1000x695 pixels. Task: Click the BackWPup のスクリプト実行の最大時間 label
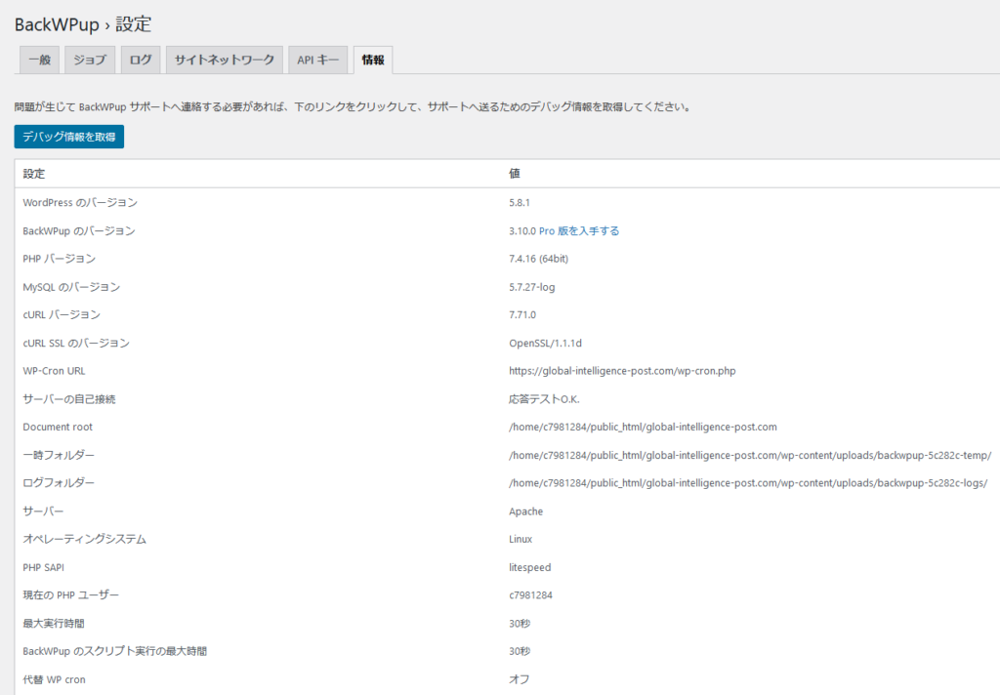(x=115, y=652)
